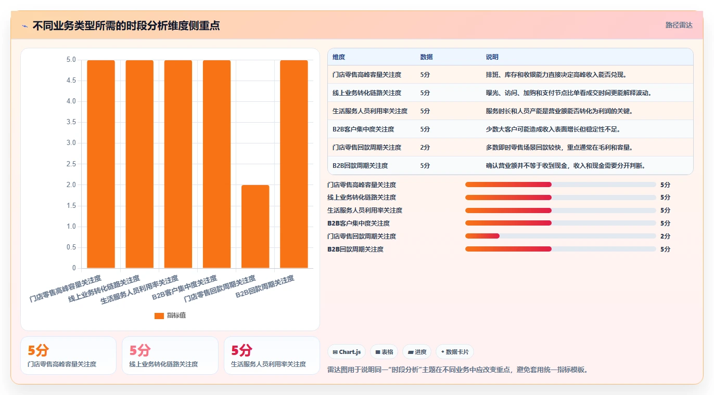
Task: Click the chart bar for B2B回款周期关注度
Action: 294,164
